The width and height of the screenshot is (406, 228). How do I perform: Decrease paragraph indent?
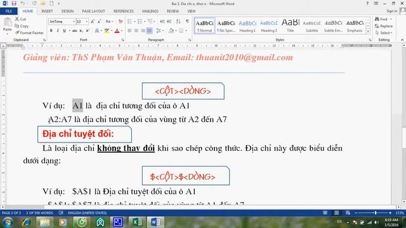162,22
